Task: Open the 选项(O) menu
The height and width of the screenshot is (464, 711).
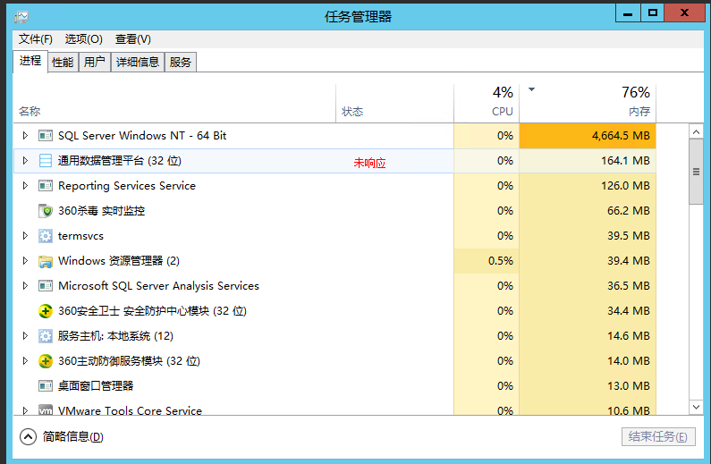Action: [83, 39]
